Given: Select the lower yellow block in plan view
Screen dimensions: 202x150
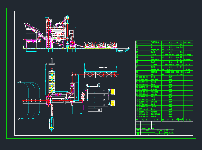Looking at the screenshot, I should click(113, 104).
